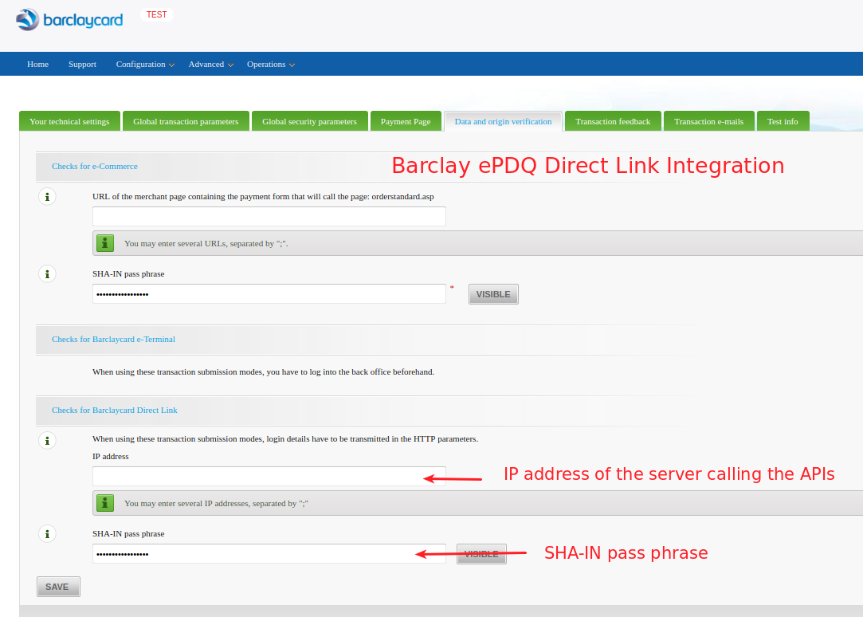Image resolution: width=863 pixels, height=617 pixels.
Task: Click info icon beside Direct Link SHA-IN pass phrase
Action: (x=47, y=534)
